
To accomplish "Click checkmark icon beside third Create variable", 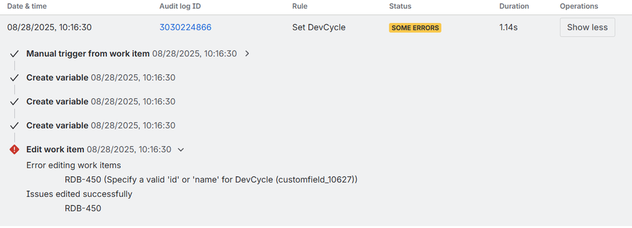I will point(15,126).
